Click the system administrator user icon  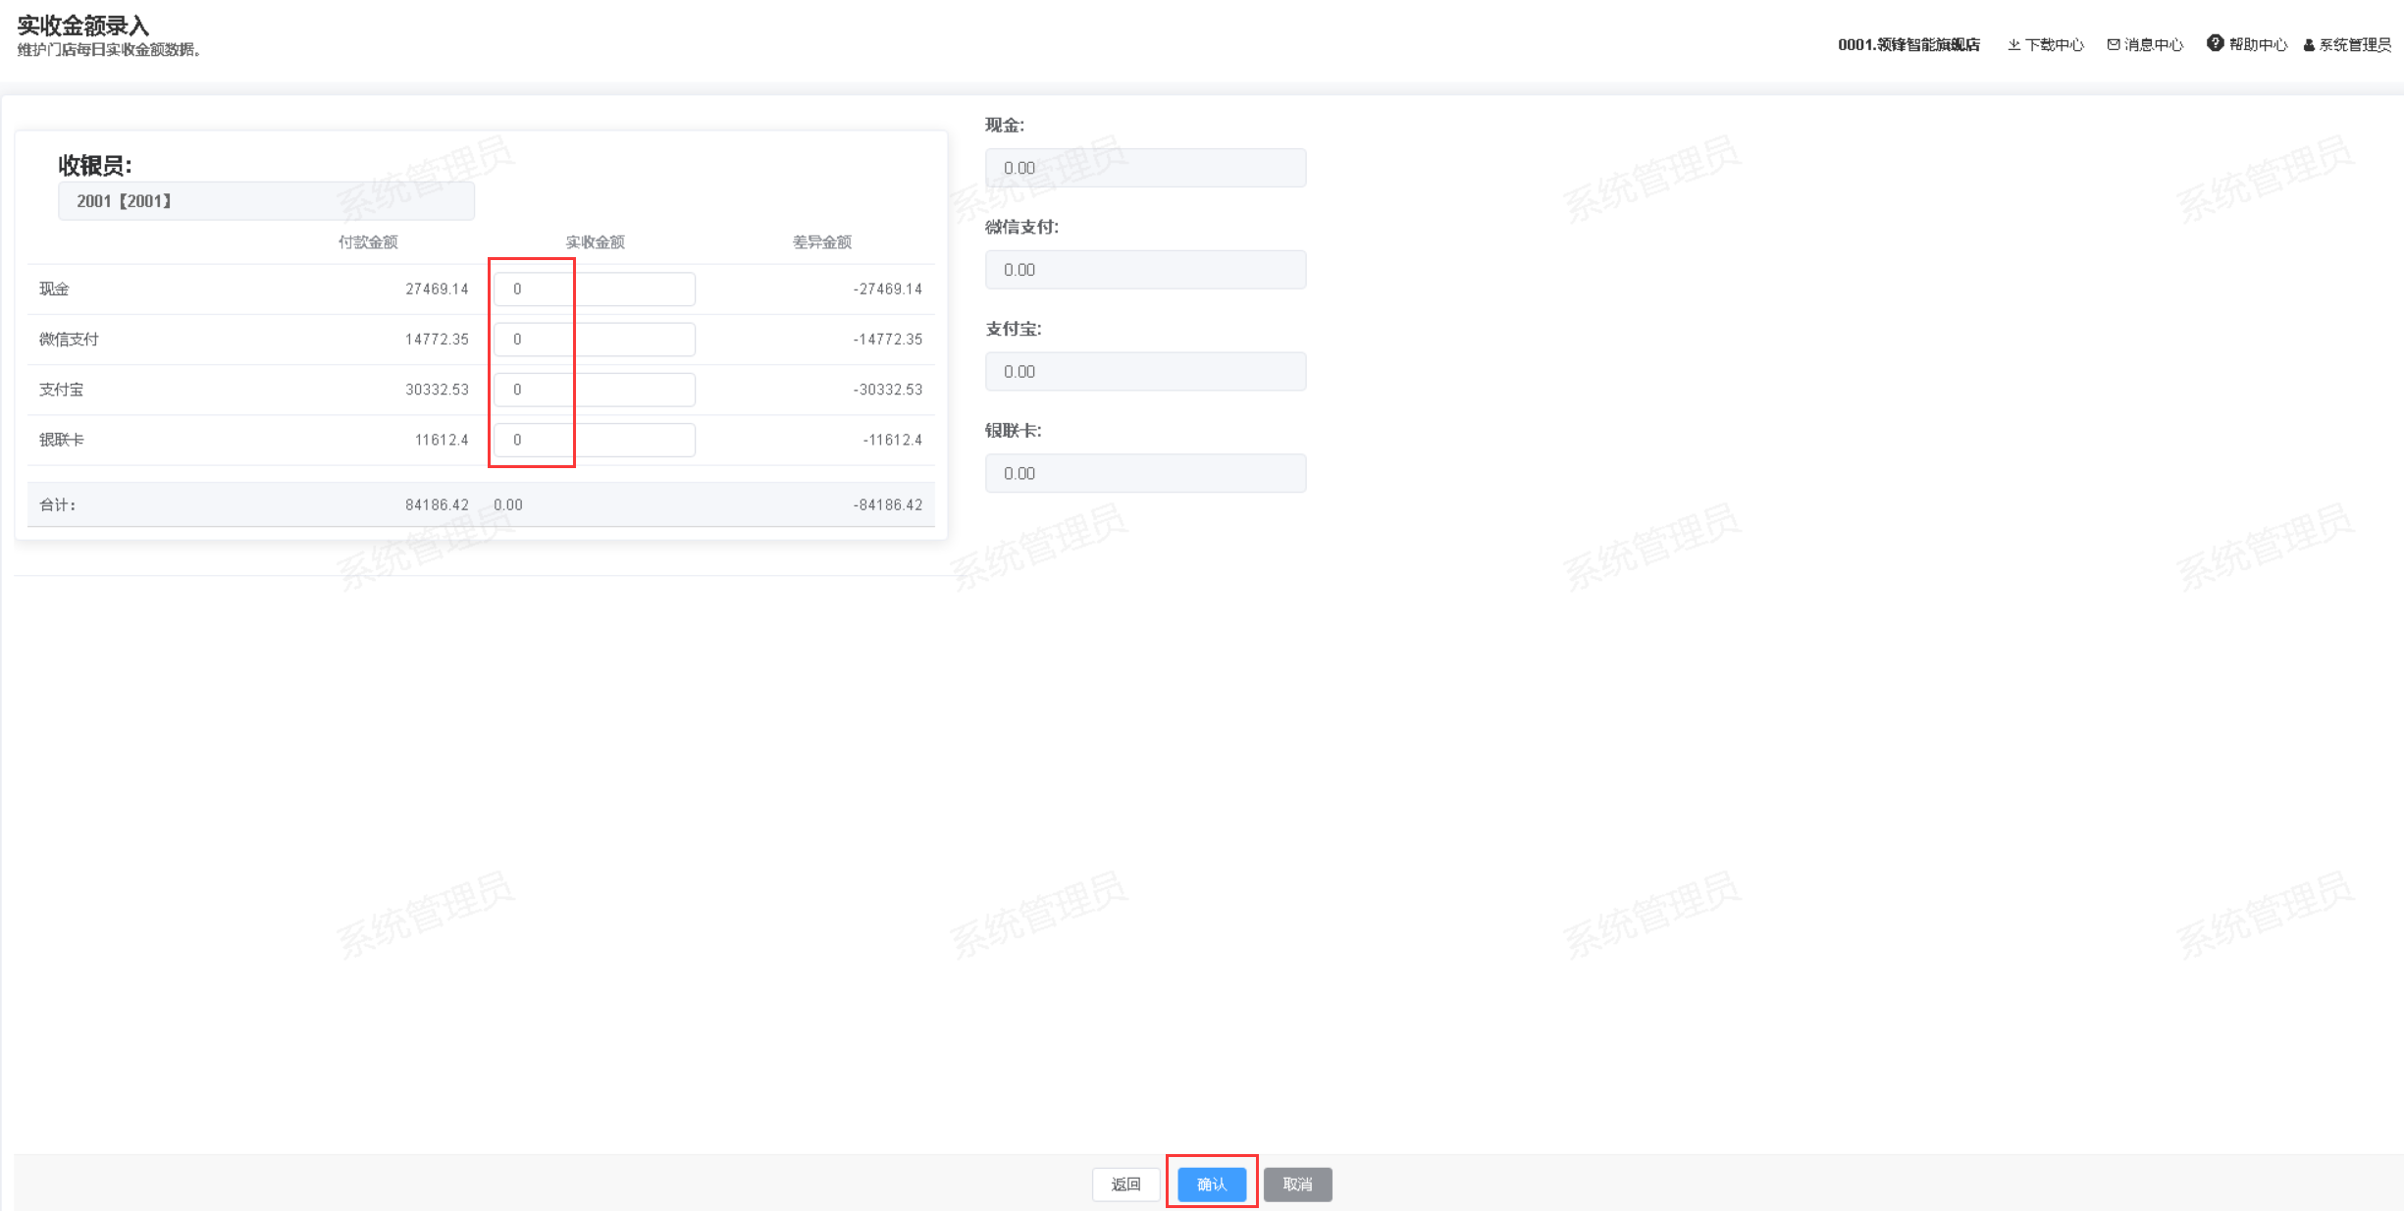(2309, 45)
